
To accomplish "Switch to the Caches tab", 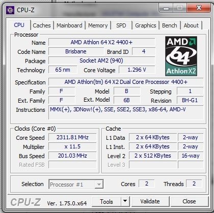I will (42, 25).
